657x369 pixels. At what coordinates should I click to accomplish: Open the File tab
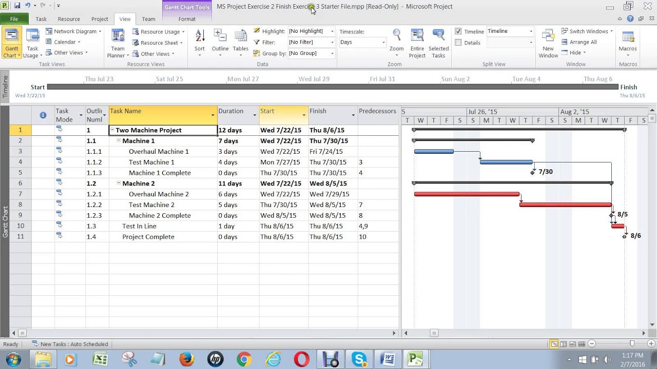[x=14, y=19]
